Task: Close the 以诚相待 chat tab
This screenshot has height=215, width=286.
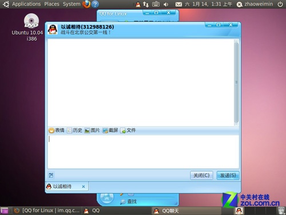Action: (84, 186)
